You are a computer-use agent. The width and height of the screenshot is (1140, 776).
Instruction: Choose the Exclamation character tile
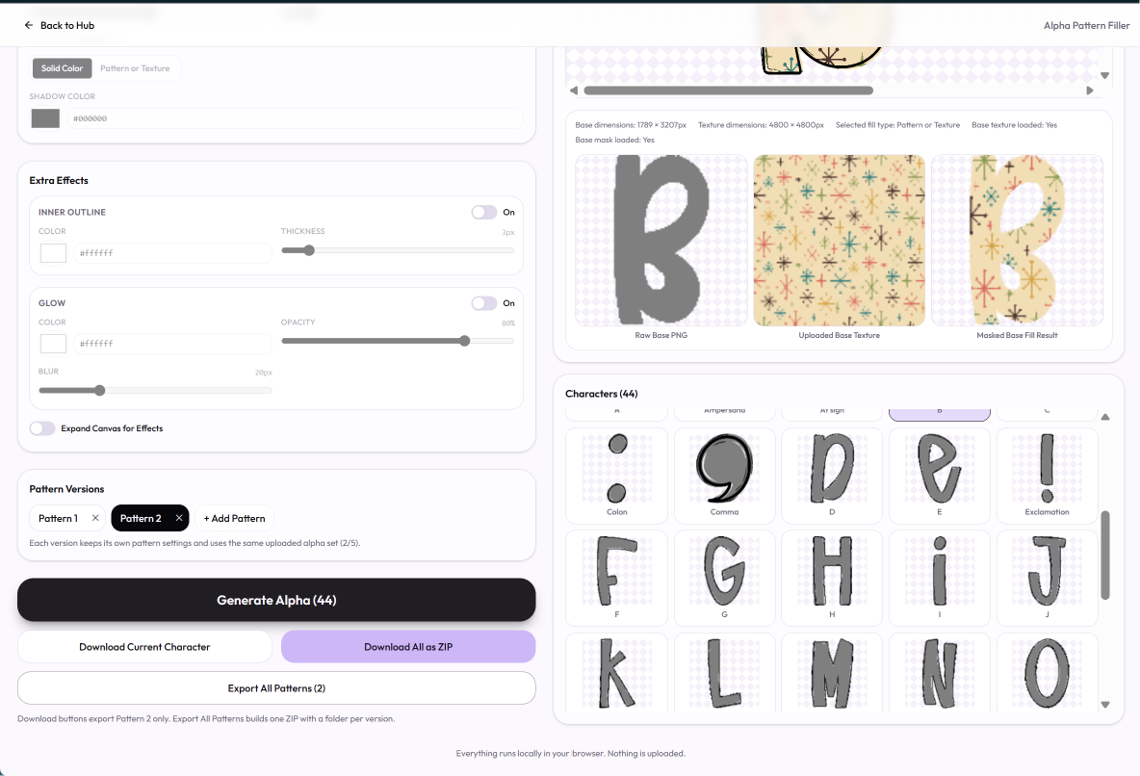click(1047, 476)
